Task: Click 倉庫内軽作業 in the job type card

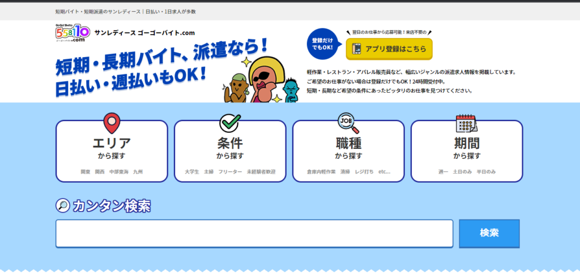Action: click(x=321, y=172)
